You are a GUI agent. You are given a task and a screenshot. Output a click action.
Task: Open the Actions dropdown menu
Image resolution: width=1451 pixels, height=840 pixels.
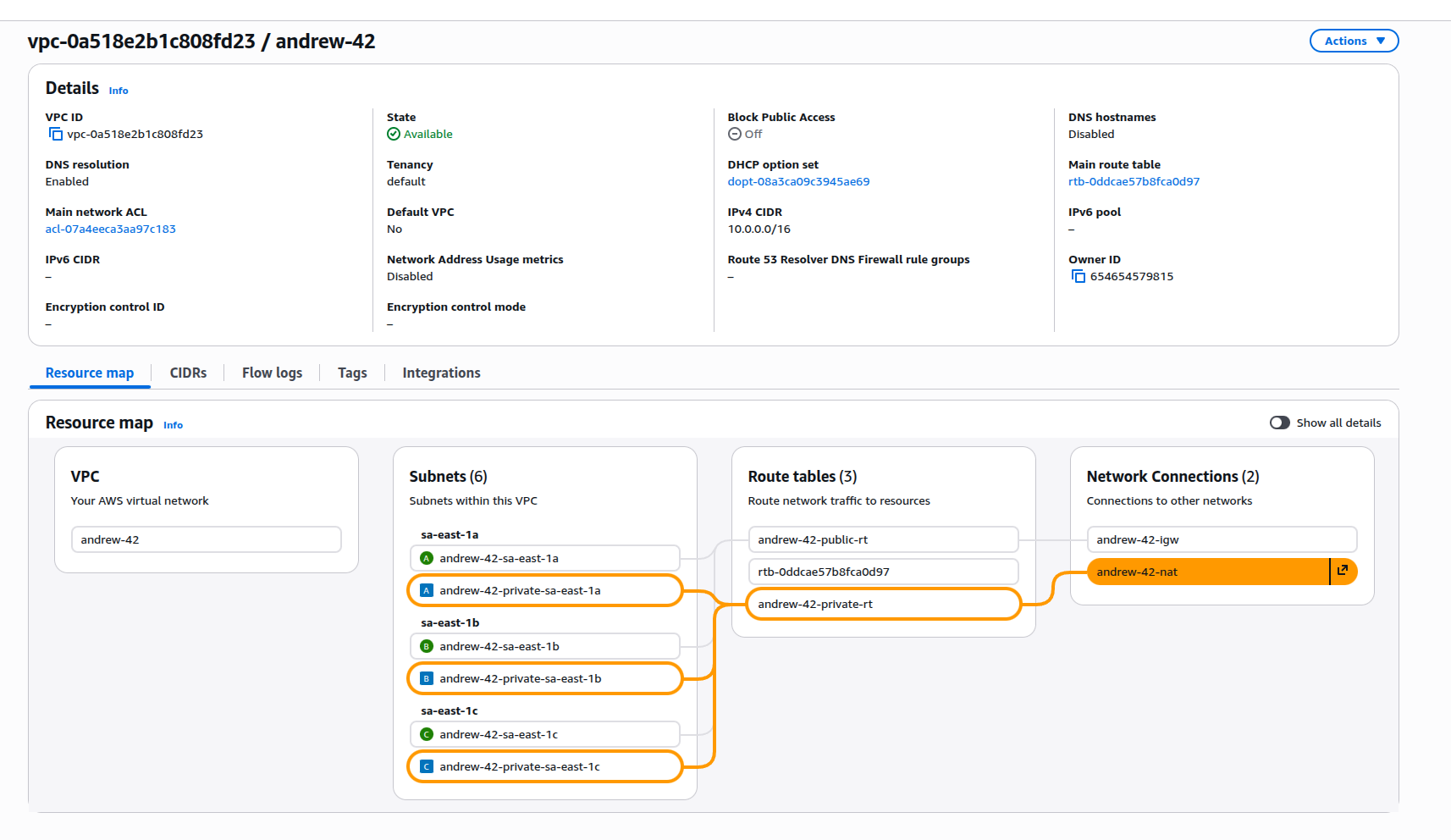[1354, 41]
